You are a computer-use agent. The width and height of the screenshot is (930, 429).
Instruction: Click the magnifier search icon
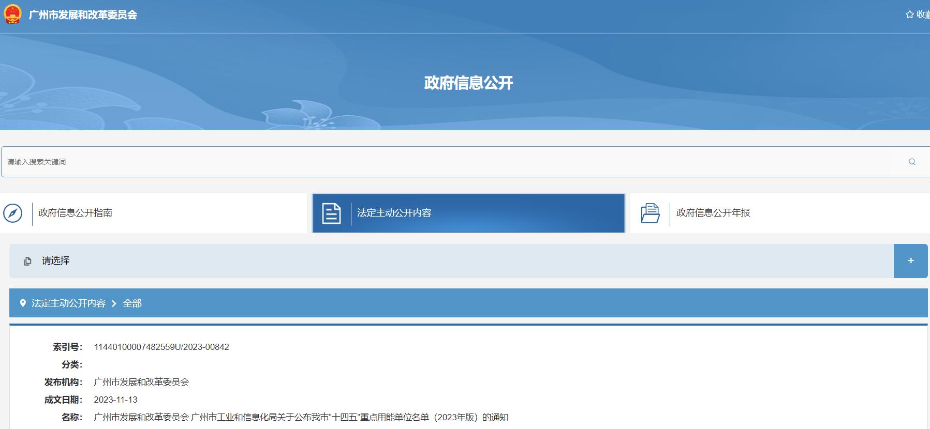point(911,162)
